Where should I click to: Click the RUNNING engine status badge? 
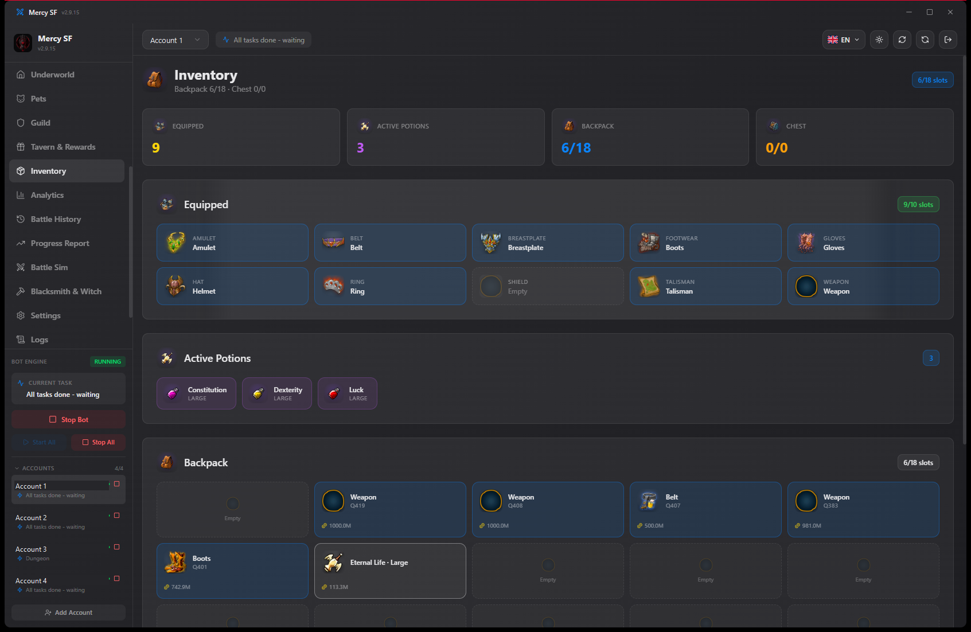[108, 361]
